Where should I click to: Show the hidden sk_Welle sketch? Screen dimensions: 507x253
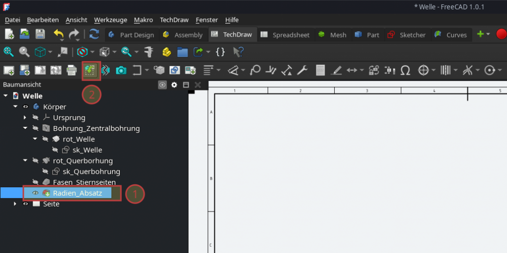pyautogui.click(x=55, y=150)
